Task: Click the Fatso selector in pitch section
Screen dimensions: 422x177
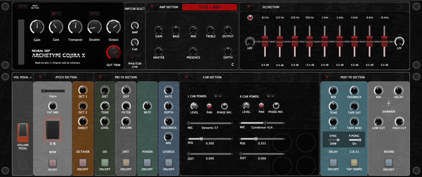Action: click(x=53, y=91)
